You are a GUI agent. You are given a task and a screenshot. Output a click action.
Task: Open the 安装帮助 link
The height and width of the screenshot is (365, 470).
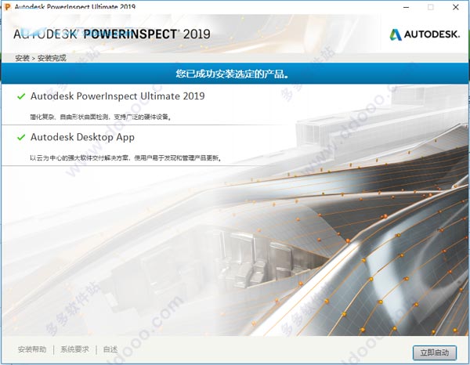pyautogui.click(x=32, y=349)
